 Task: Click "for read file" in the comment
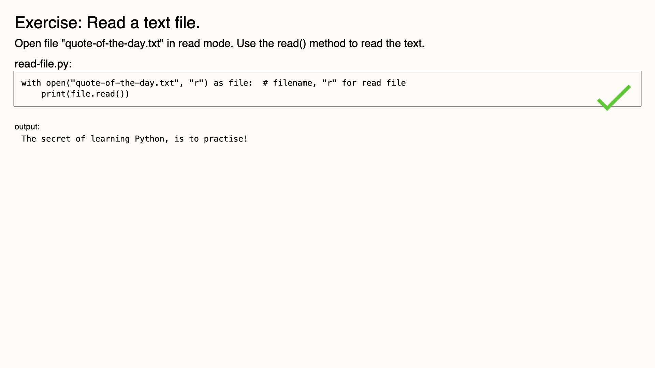[x=374, y=83]
